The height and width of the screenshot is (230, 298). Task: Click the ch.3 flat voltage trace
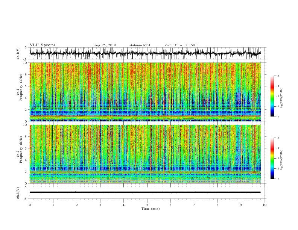pos(145,192)
